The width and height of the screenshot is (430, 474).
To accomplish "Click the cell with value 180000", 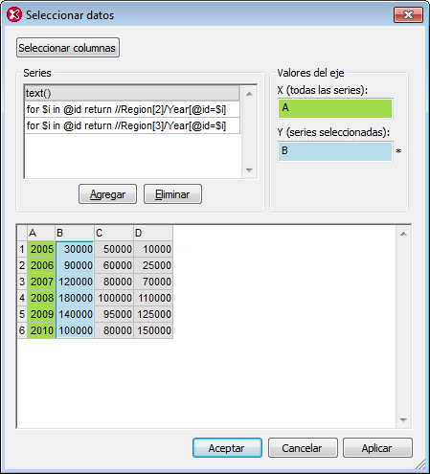I will 75,298.
